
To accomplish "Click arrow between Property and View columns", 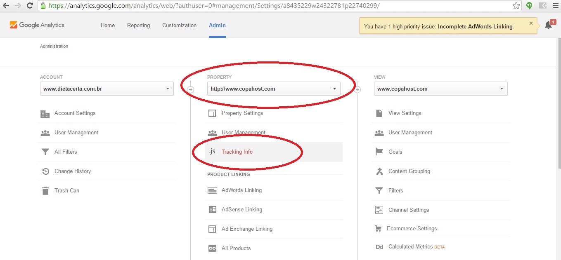I will pyautogui.click(x=357, y=89).
